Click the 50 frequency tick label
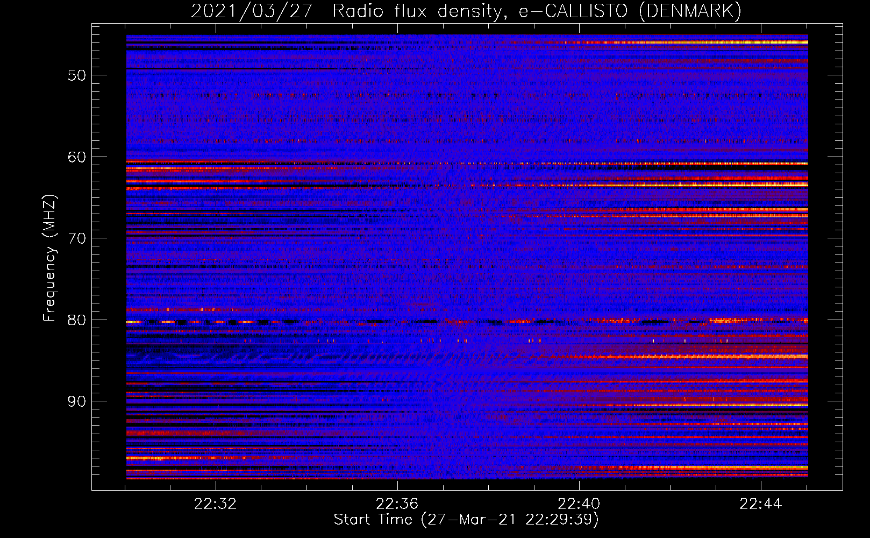This screenshot has width=870, height=538. (x=76, y=75)
